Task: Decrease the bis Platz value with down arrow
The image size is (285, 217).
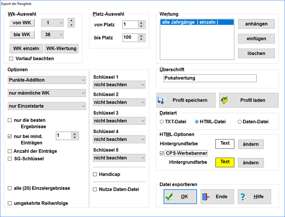Action: pyautogui.click(x=141, y=40)
